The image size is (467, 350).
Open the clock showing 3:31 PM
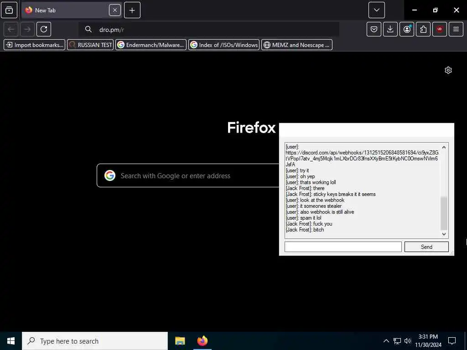(428, 341)
